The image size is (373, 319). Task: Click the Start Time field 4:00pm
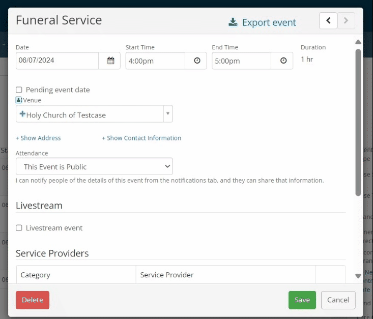coord(155,61)
